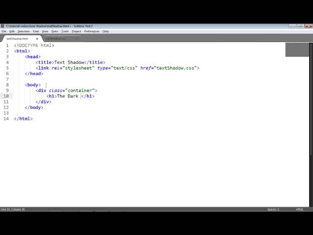Open the HTML syntax selector in status bar
313x235 pixels.
coord(300,209)
